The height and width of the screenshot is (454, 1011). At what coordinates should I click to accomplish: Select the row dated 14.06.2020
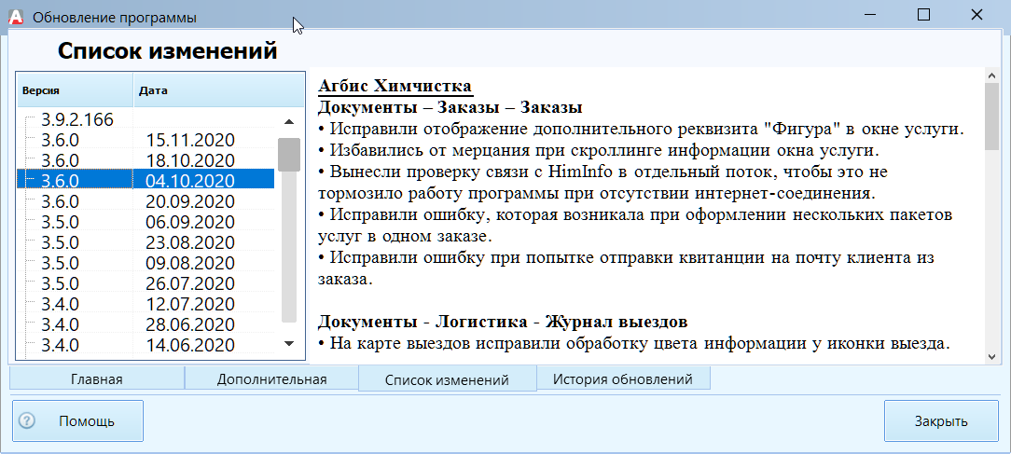coord(145,345)
